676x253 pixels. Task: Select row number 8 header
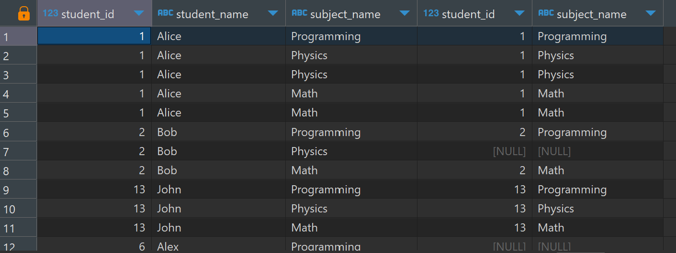18,170
